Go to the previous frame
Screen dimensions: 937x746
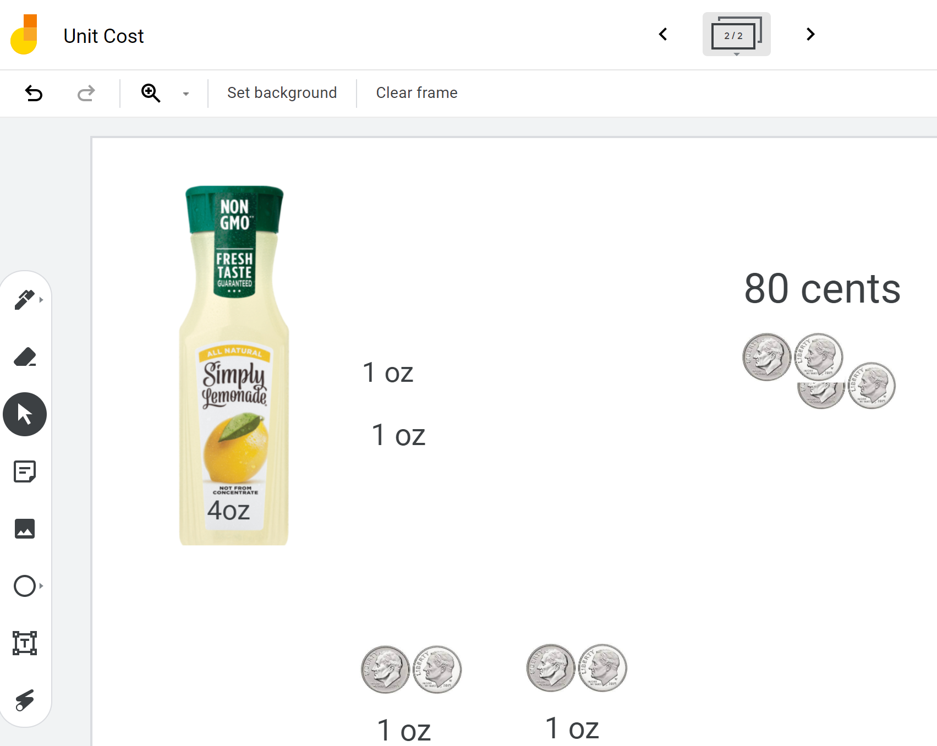663,35
